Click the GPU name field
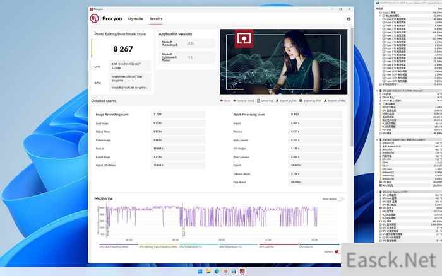The width and height of the screenshot is (442, 276). pos(129,82)
